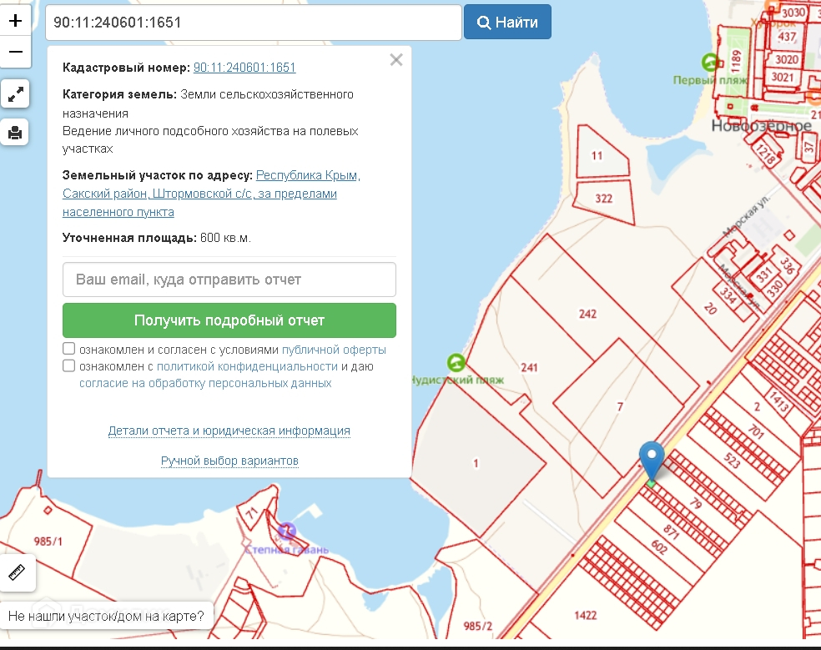The width and height of the screenshot is (821, 650).
Task: Open the публичной оферты link
Action: 334,350
